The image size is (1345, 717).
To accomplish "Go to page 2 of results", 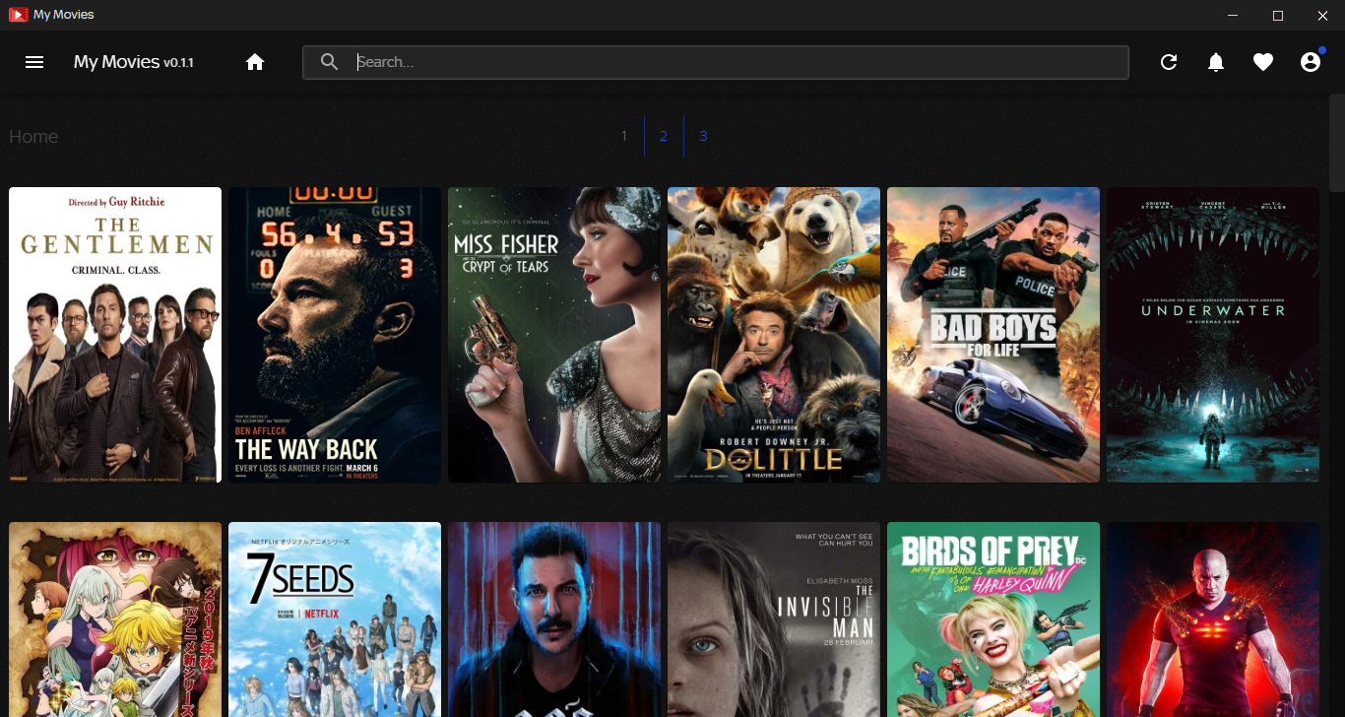I will tap(664, 136).
